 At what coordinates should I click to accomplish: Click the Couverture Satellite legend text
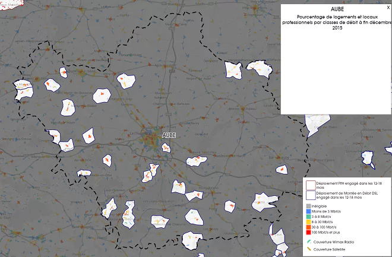tap(329, 249)
